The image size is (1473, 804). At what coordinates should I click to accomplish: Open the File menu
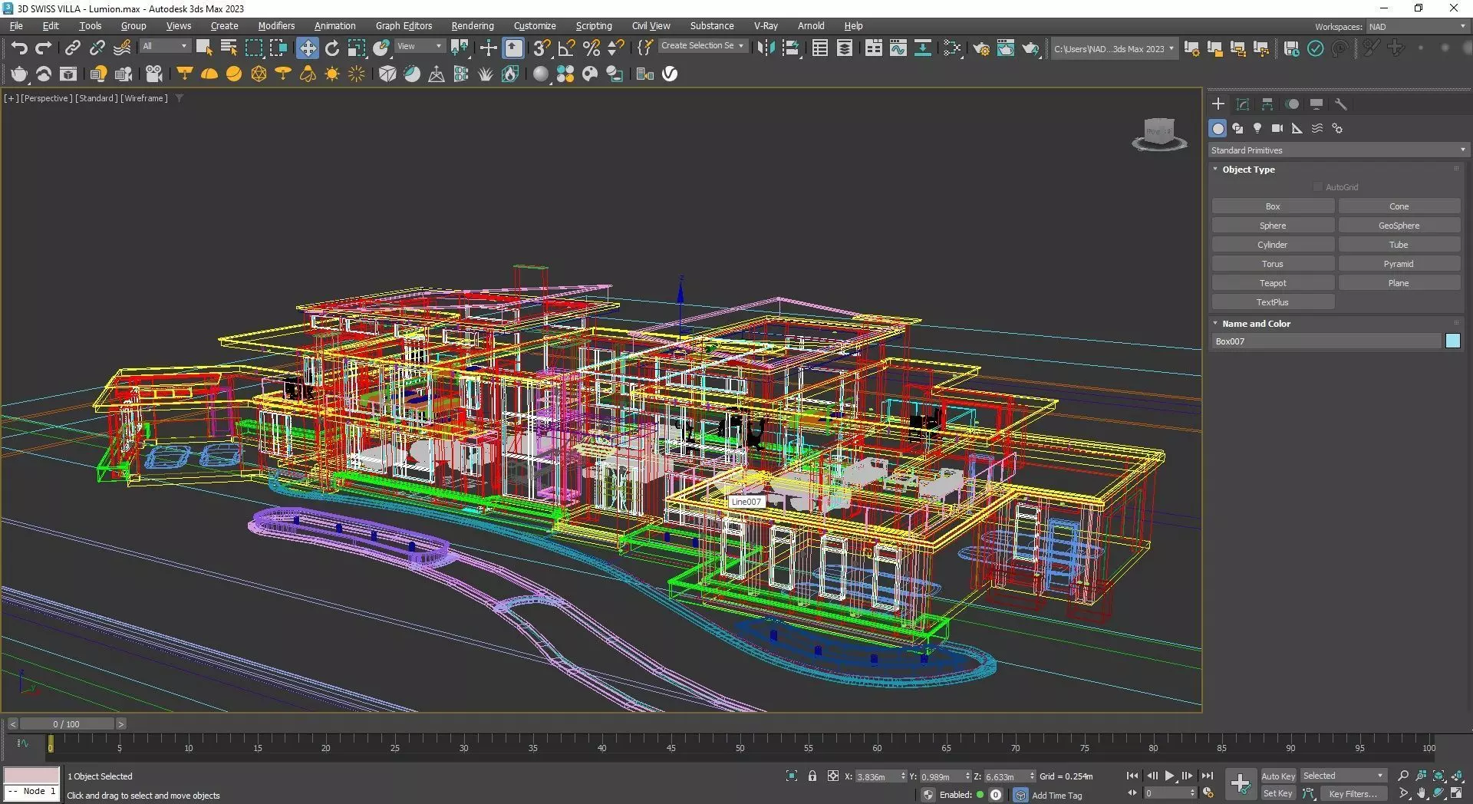[x=16, y=26]
